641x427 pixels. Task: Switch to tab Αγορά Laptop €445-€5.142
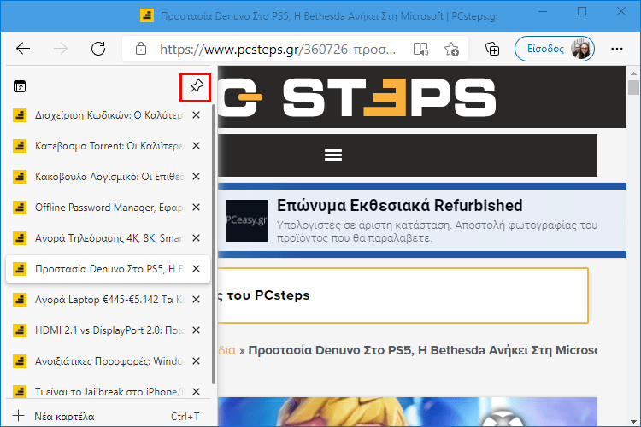108,300
